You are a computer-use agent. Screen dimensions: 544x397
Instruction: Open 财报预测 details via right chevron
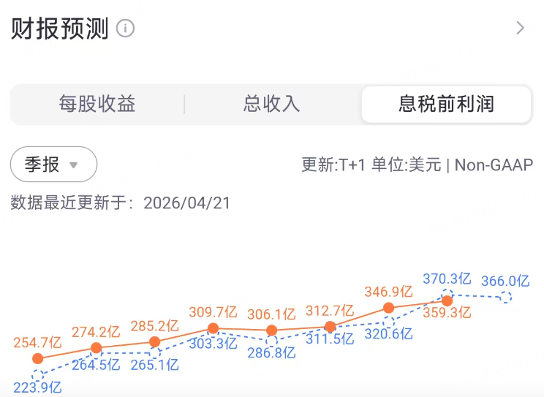(520, 29)
